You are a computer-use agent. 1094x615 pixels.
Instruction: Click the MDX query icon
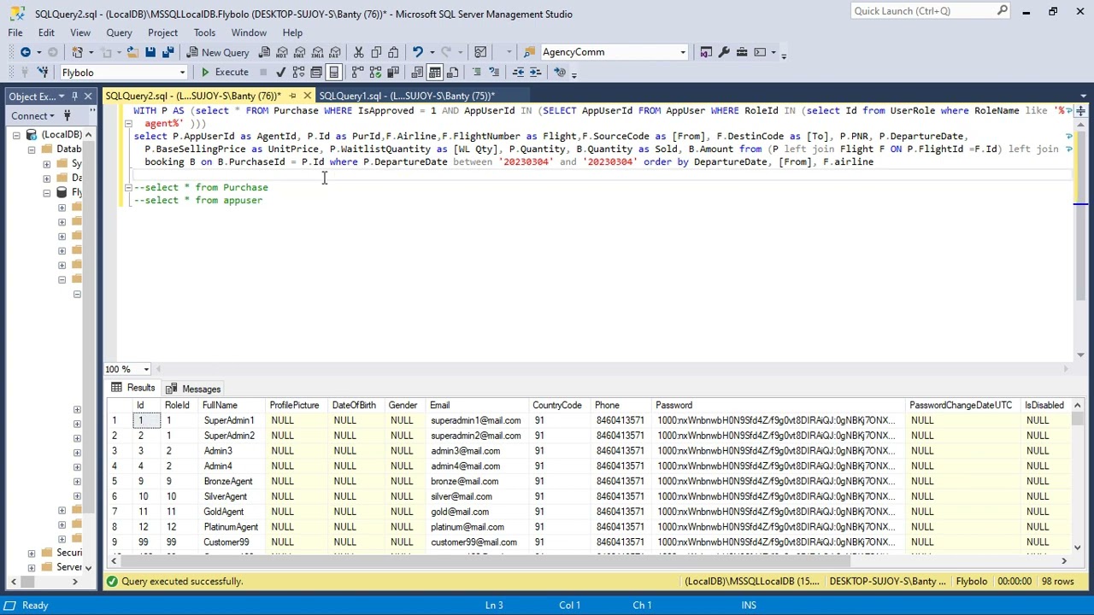282,52
